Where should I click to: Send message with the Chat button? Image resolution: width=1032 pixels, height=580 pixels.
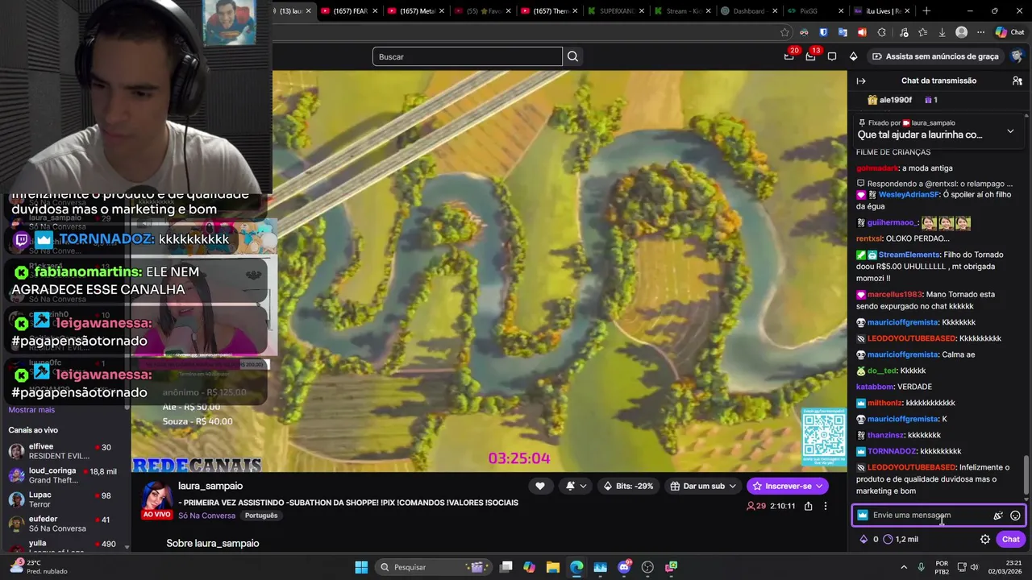1010,539
